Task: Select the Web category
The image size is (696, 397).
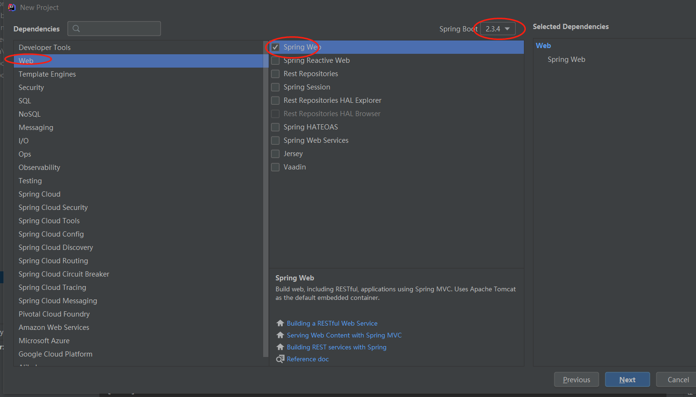Action: 138,61
